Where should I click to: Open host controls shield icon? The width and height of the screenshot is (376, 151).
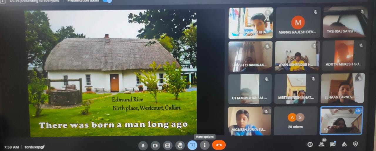(x=355, y=144)
